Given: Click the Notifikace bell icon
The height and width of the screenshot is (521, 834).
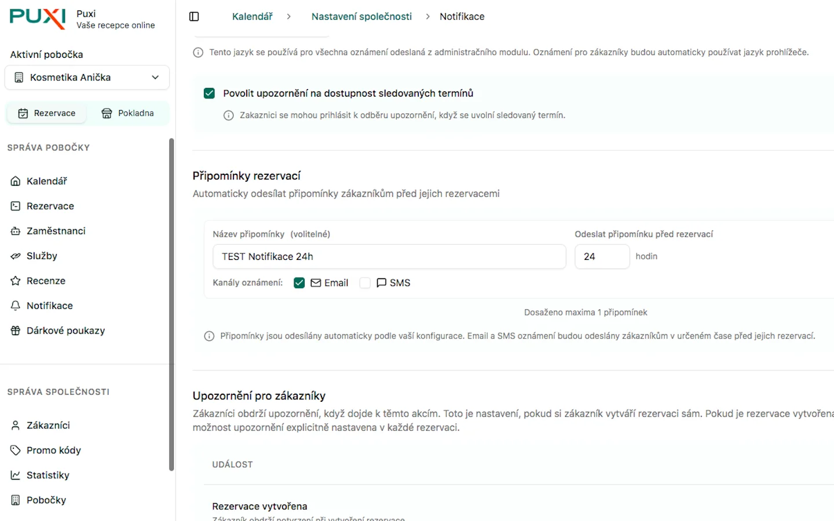Looking at the screenshot, I should pos(16,306).
